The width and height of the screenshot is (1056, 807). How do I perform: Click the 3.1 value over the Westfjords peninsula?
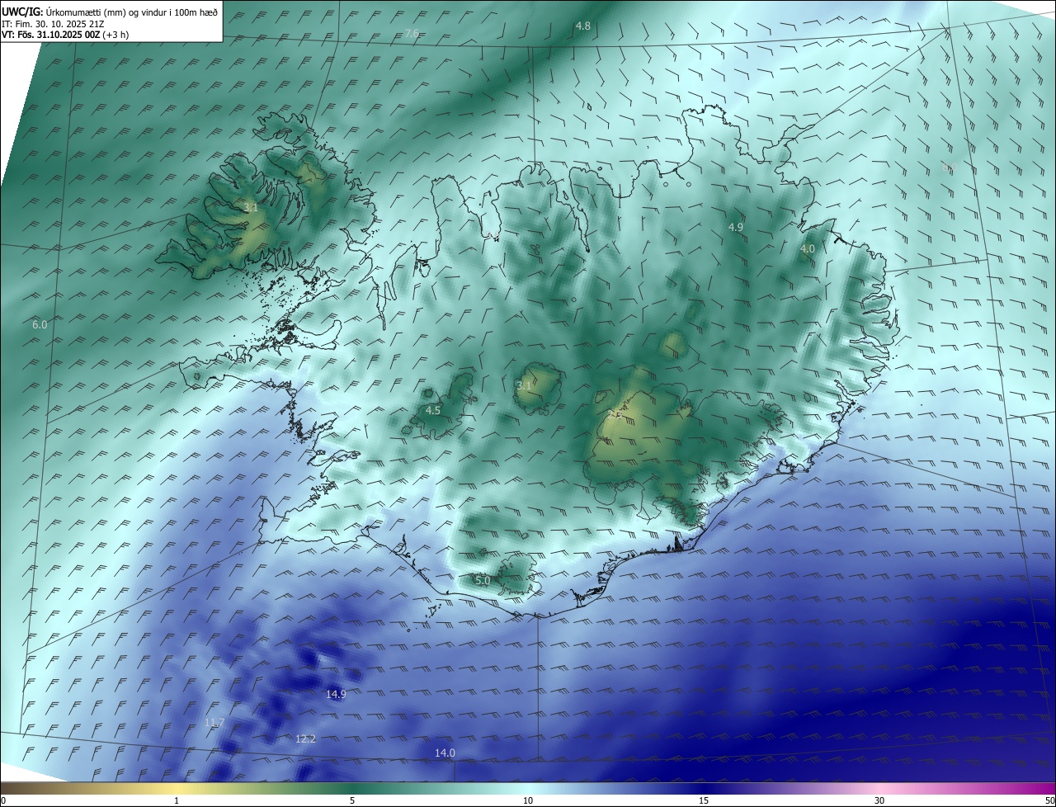point(251,208)
